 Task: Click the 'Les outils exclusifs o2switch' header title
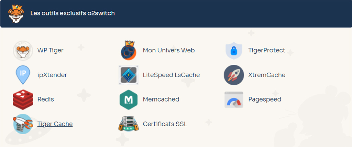point(73,13)
